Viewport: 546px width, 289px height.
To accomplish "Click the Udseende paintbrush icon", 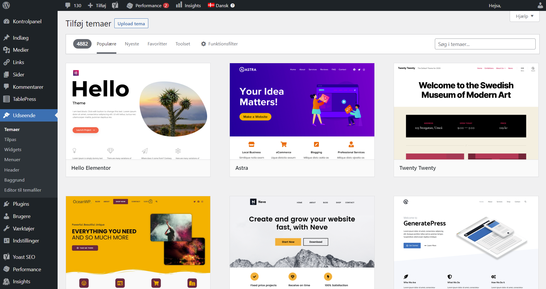I will (6, 115).
